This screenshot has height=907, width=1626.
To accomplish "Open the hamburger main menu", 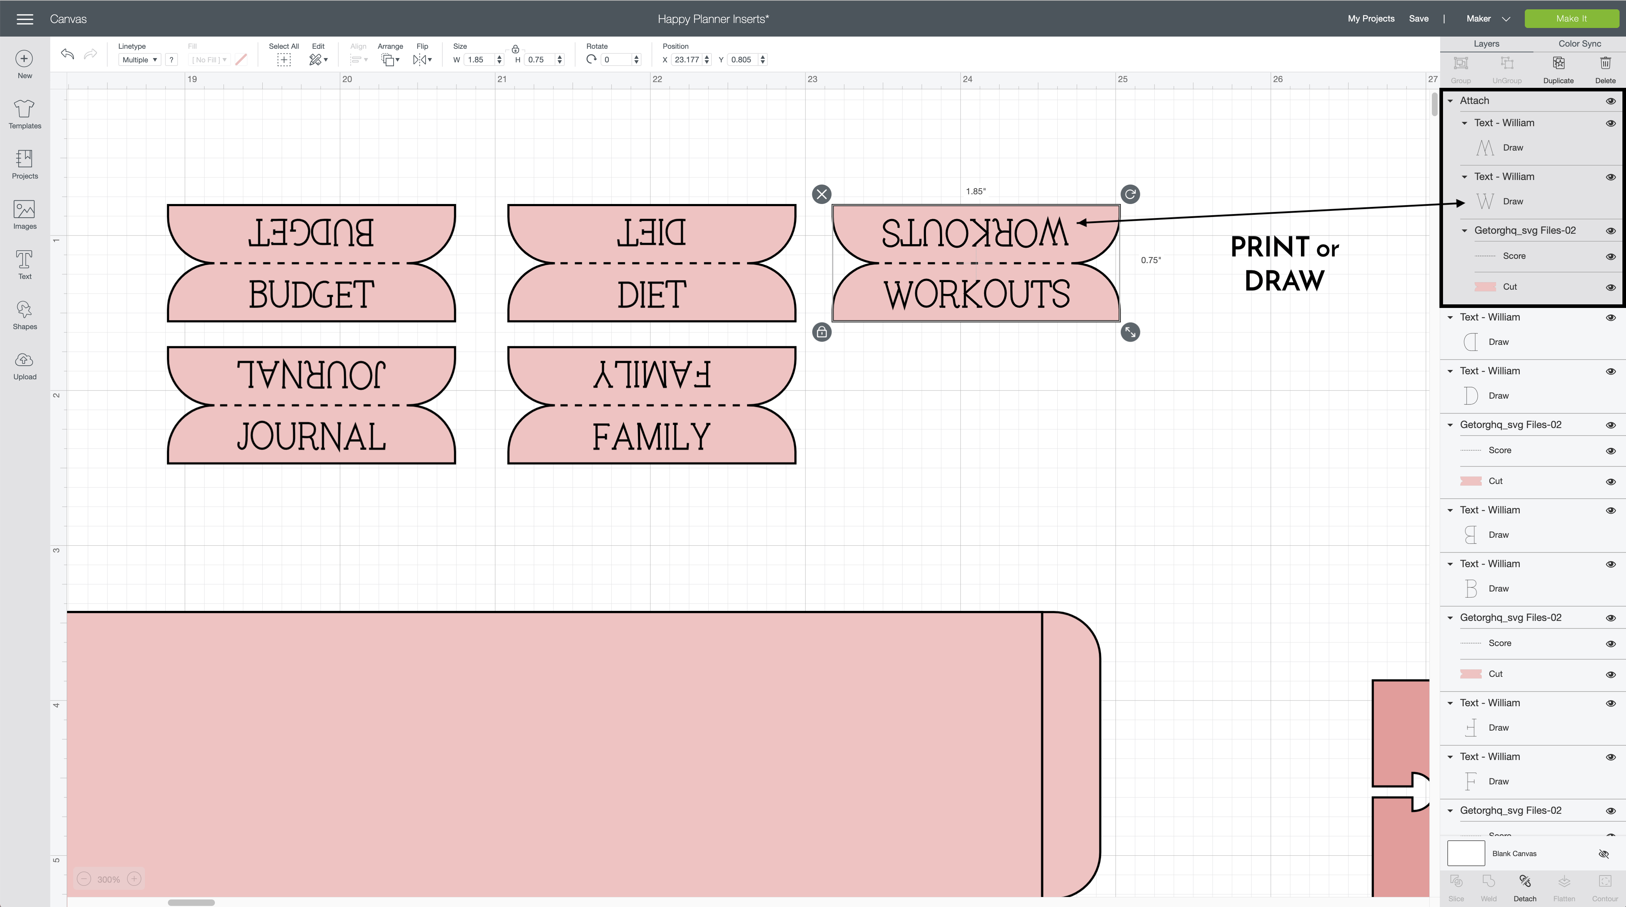I will tap(25, 19).
